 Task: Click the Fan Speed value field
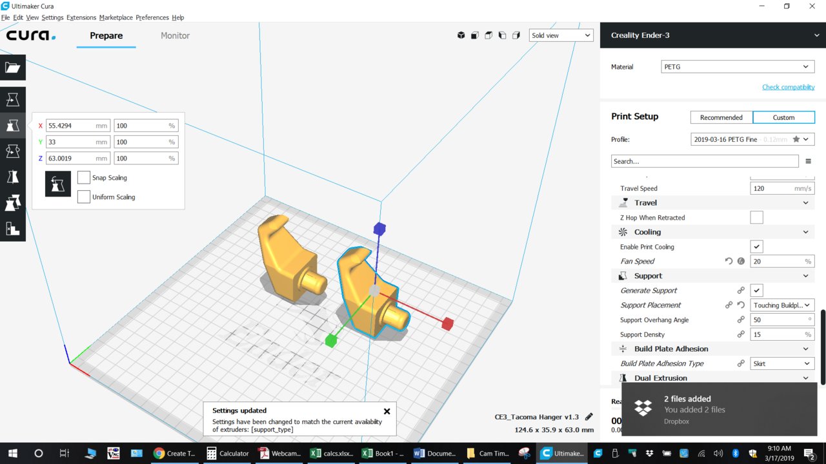point(782,261)
